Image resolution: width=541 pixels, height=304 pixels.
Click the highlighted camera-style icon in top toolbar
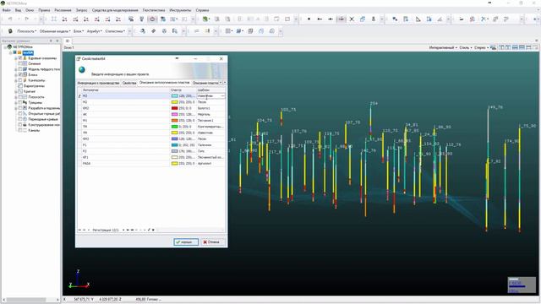click(x=152, y=19)
